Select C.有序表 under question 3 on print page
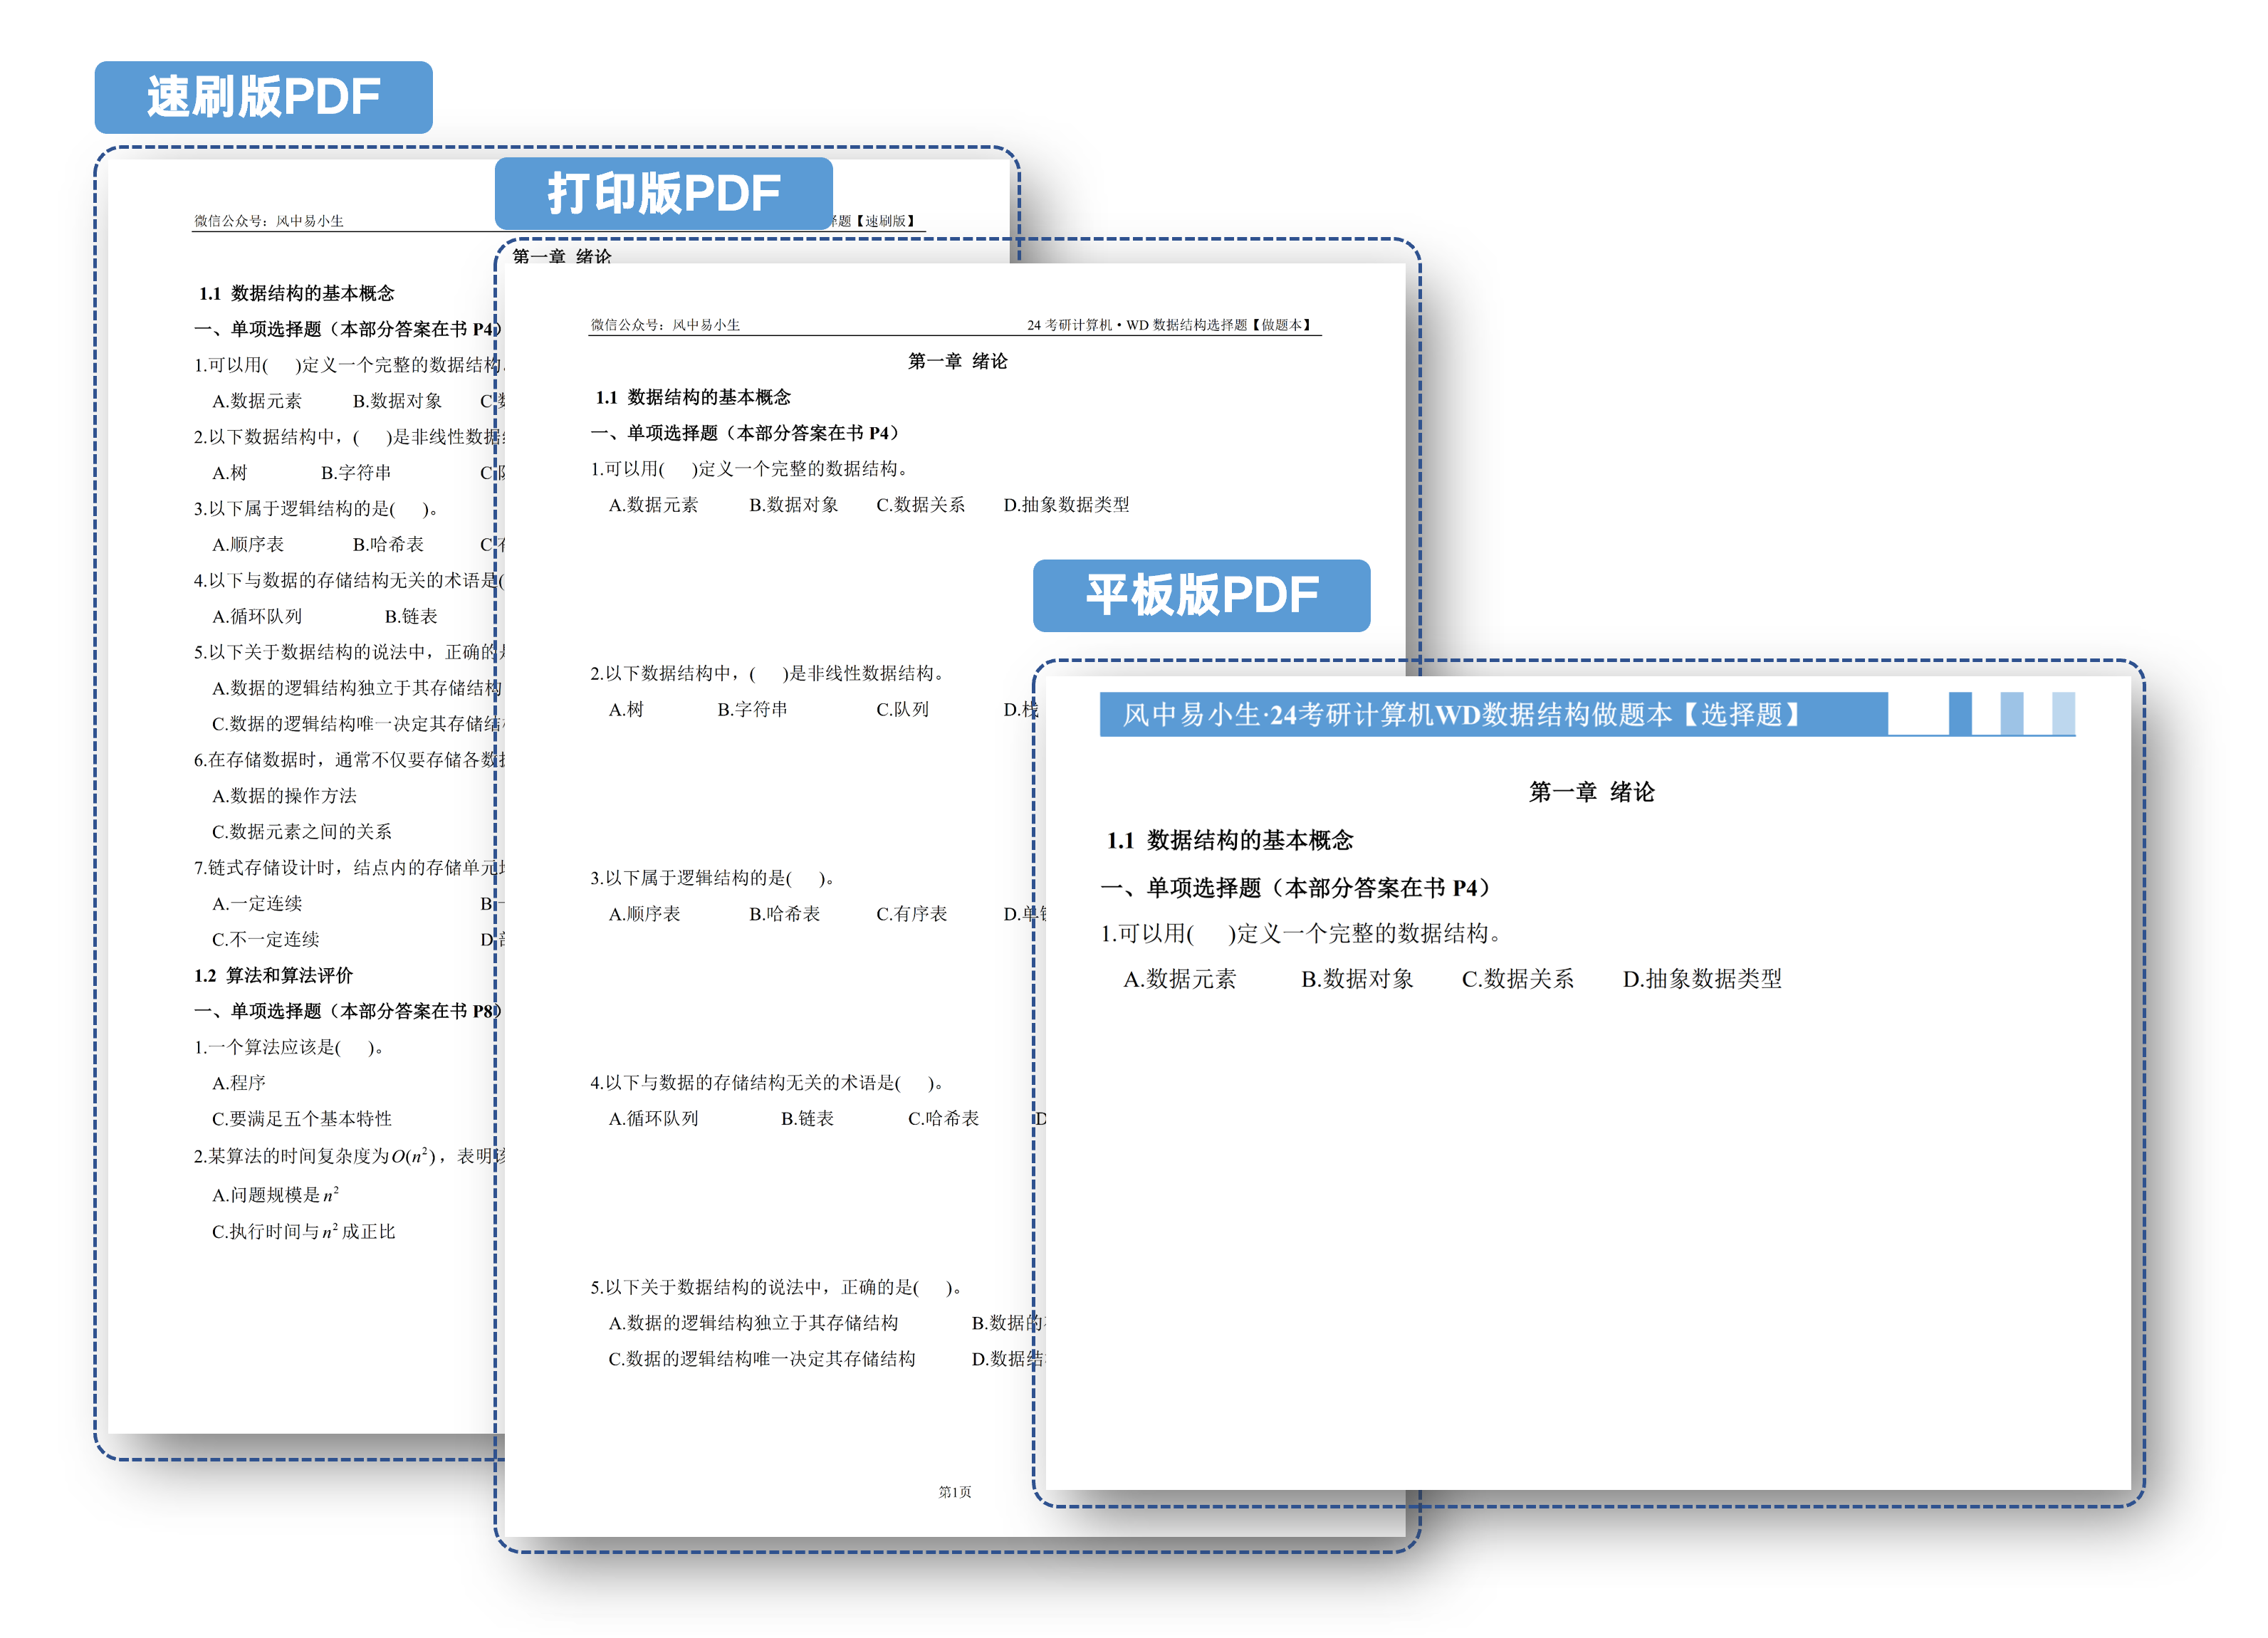This screenshot has width=2268, height=1638. [911, 913]
